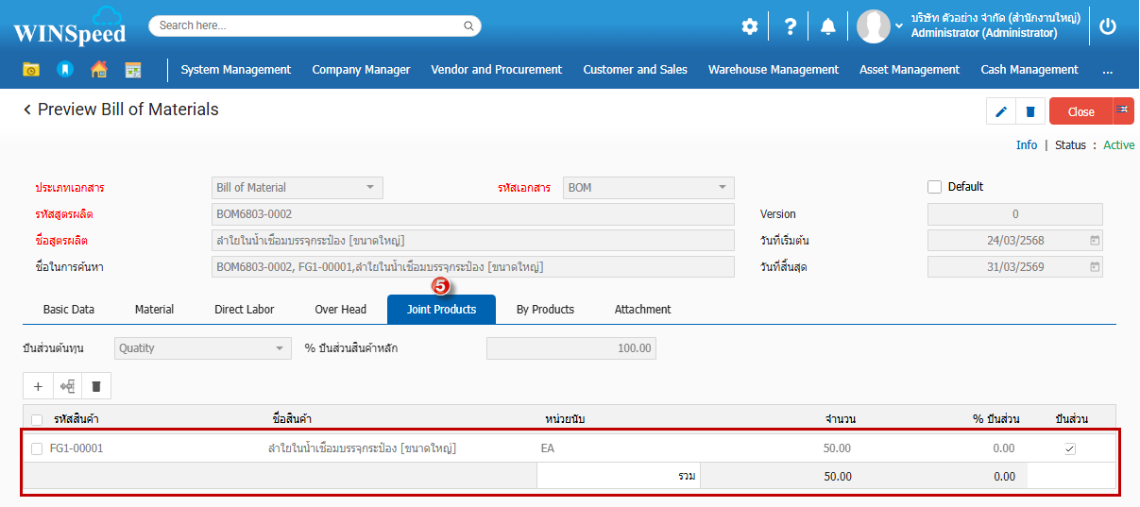The image size is (1140, 507).
Task: Click the Info link
Action: [1026, 145]
